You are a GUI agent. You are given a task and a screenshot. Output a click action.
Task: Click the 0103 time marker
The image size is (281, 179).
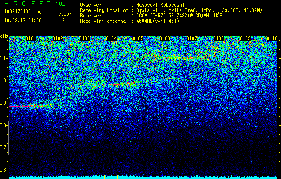[x=84, y=38]
